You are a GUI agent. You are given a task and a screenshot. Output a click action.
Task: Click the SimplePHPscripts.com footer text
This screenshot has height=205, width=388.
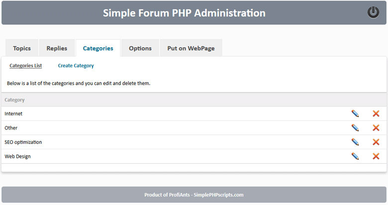pyautogui.click(x=218, y=195)
